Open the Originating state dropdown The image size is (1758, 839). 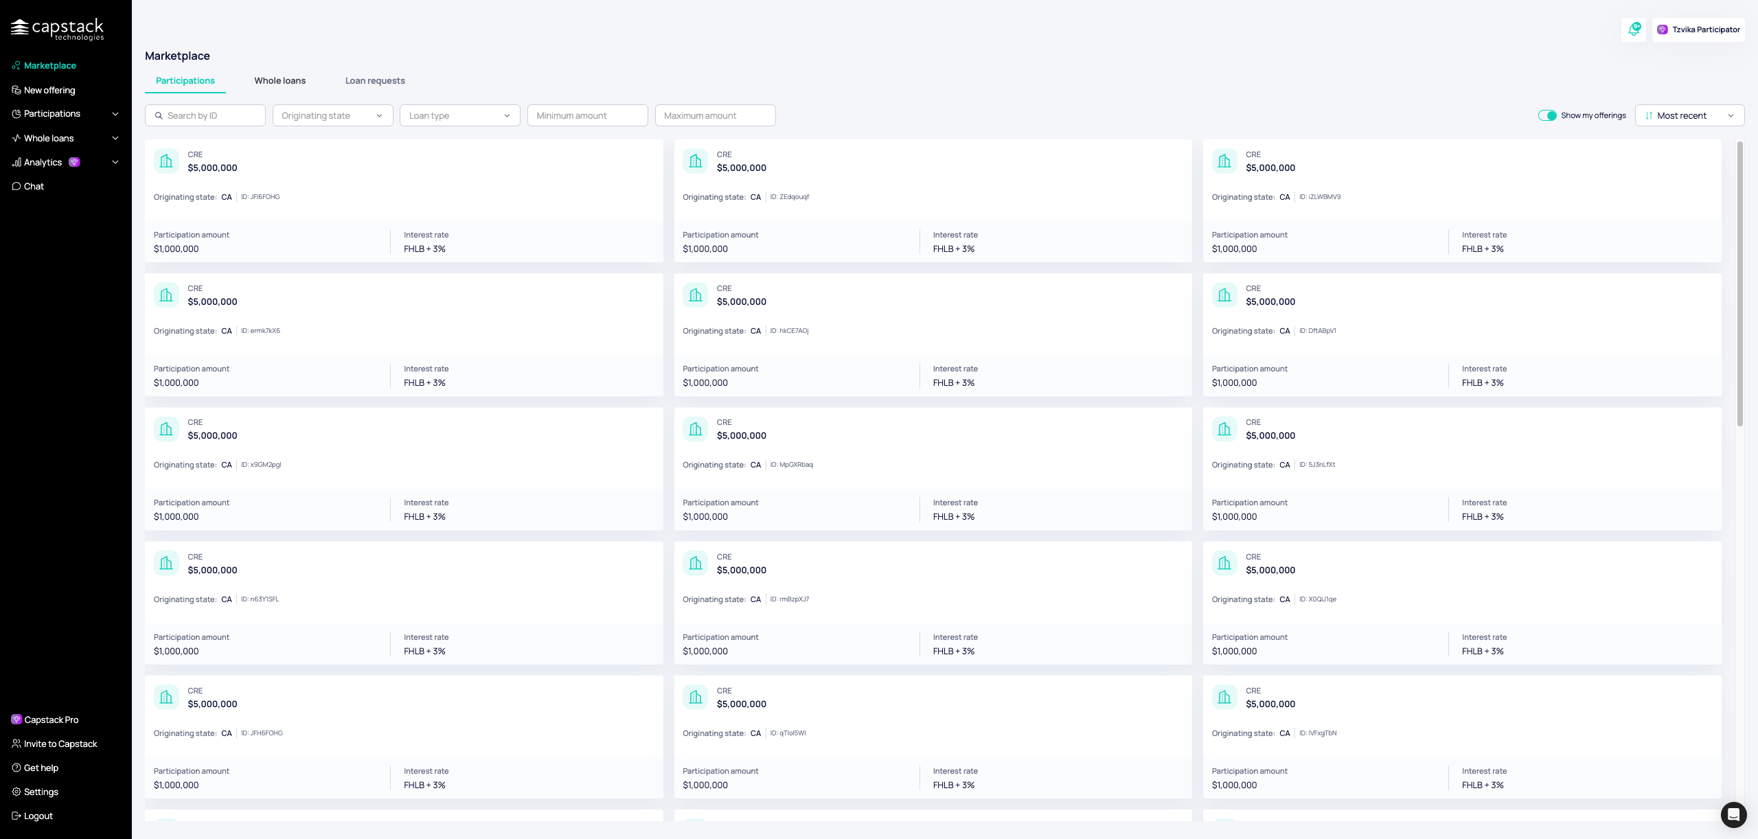click(x=332, y=115)
